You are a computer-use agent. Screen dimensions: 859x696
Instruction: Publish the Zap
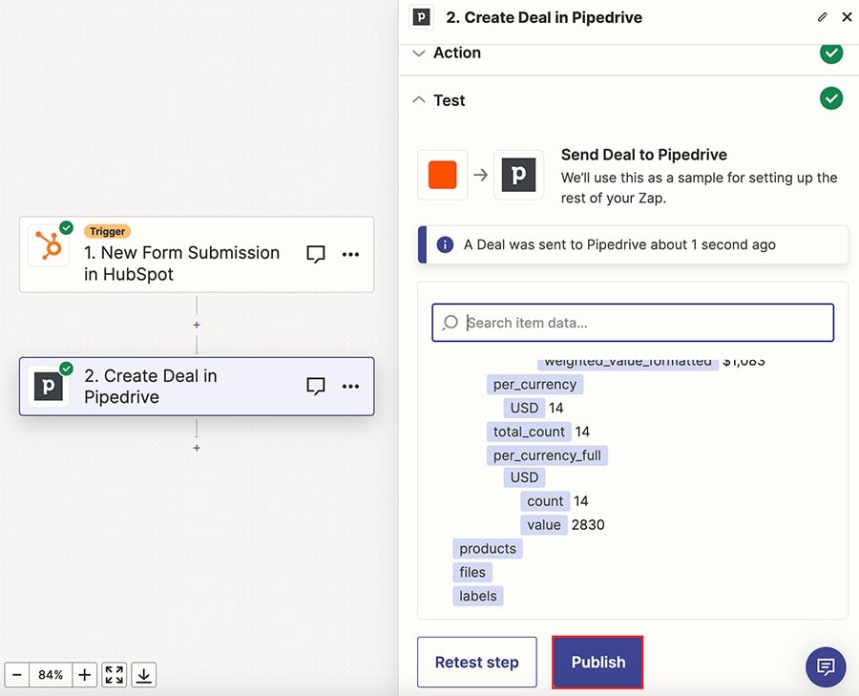point(597,662)
